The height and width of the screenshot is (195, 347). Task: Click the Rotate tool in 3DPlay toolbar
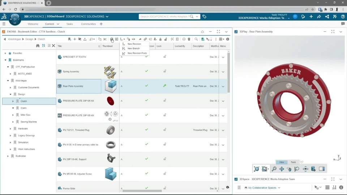point(289,169)
